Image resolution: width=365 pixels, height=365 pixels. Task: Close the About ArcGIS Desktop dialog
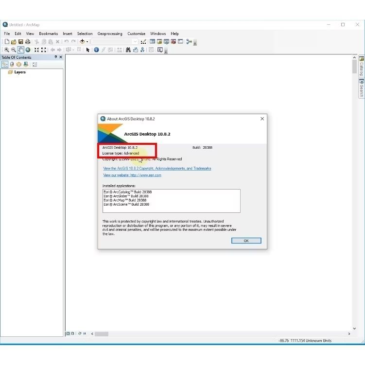[x=262, y=119]
